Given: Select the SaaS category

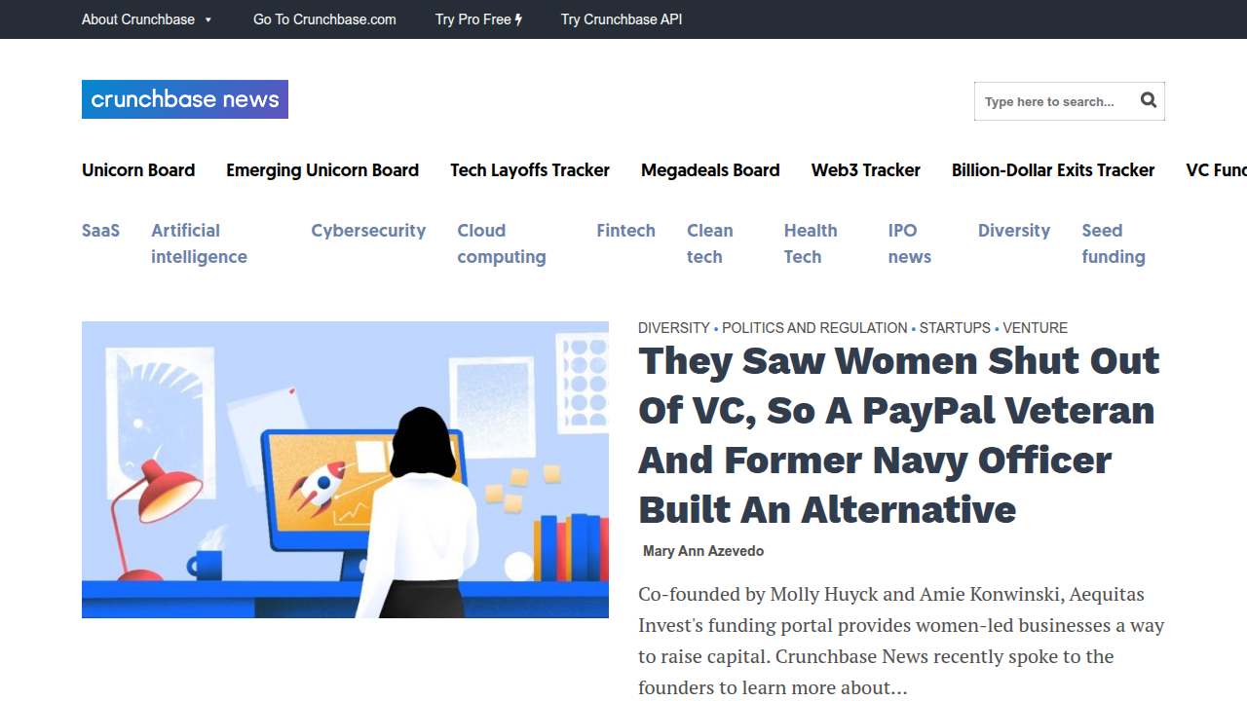Looking at the screenshot, I should 101,231.
